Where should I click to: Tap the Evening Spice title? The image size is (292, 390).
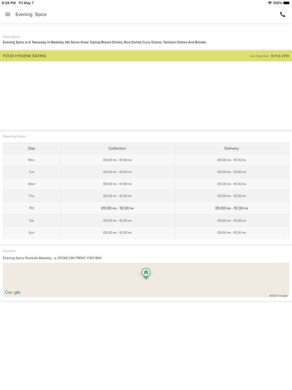point(31,14)
